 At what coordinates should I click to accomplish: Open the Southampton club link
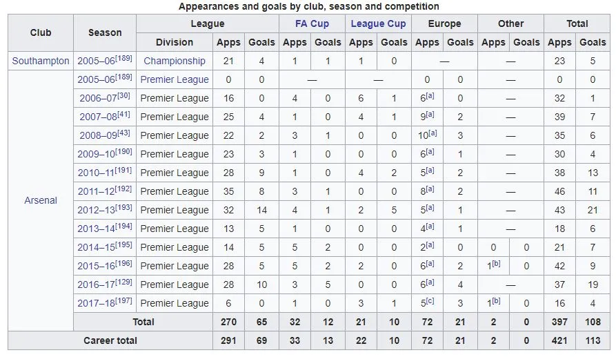point(41,61)
